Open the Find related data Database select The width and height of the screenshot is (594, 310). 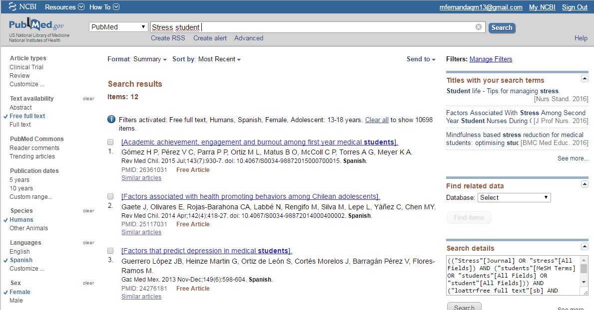(x=514, y=197)
